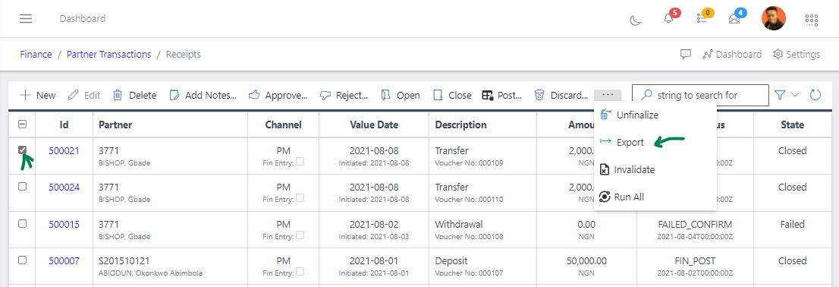839x287 pixels.
Task: Toggle Fin Entry checkbox for receipt 500024
Action: point(300,197)
